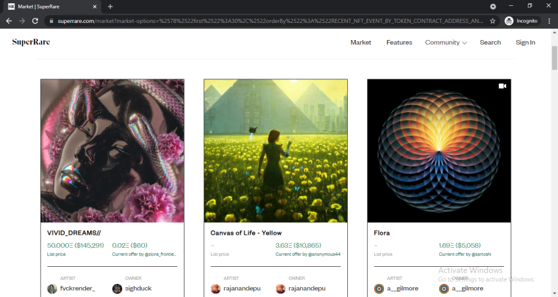The width and height of the screenshot is (558, 297).
Task: Click the Incognito profile icon
Action: (521, 21)
